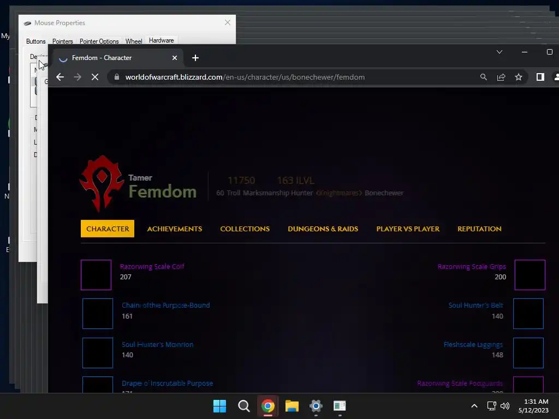Viewport: 559px width, 419px height.
Task: Select Buttons tab in Mouse Properties
Action: point(35,41)
